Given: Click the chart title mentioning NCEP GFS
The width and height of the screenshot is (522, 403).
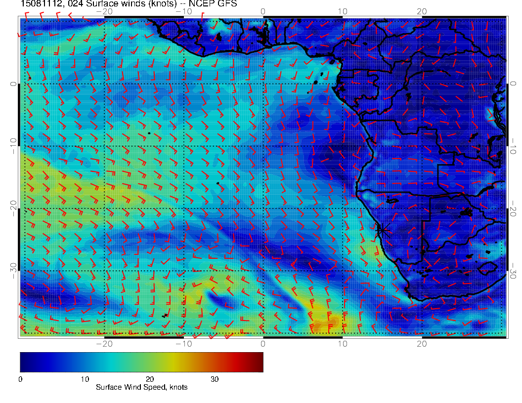Looking at the screenshot, I should [x=129, y=3].
